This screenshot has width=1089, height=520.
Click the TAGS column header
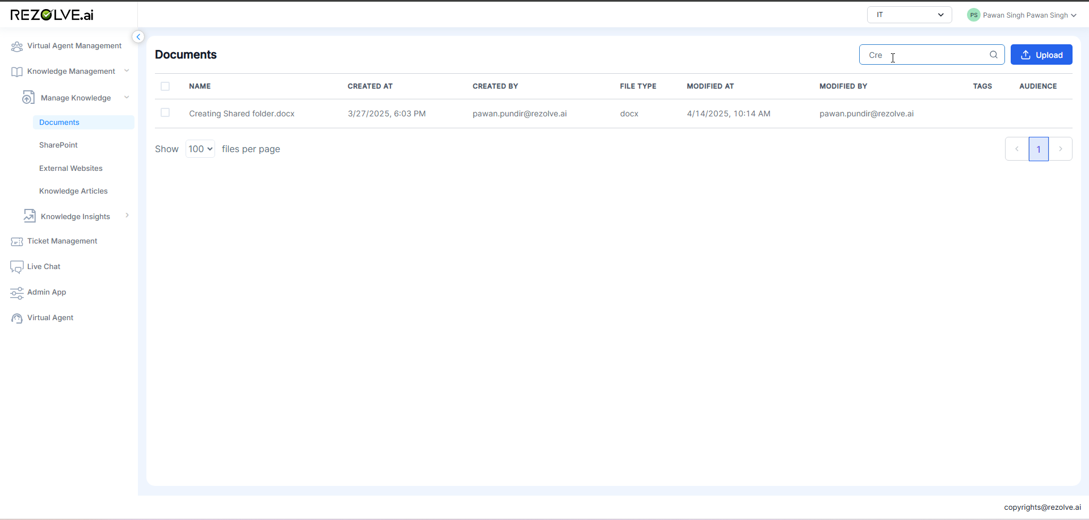(x=982, y=86)
